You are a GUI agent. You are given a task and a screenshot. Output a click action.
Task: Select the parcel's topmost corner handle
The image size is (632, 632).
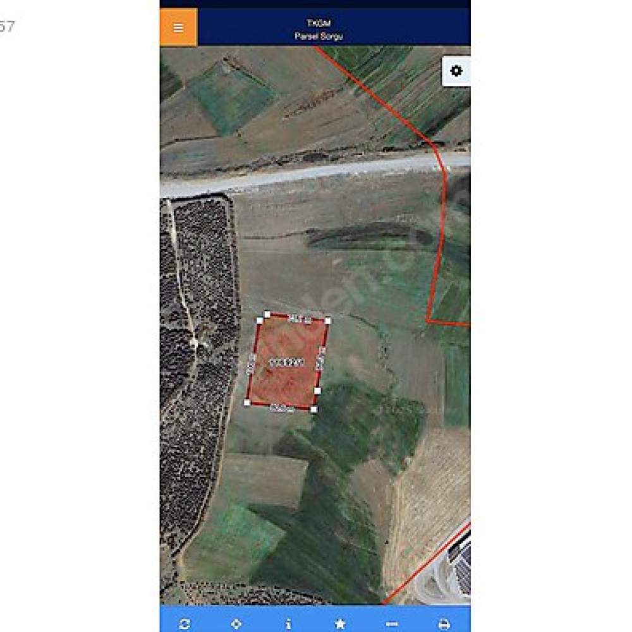[267, 314]
